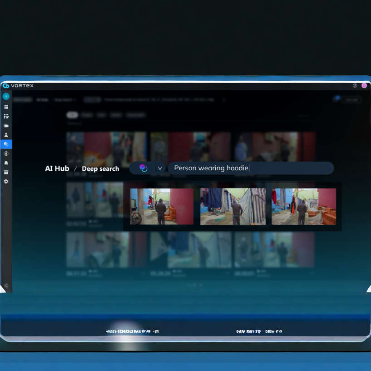Open the grid edit view icon

[6, 116]
